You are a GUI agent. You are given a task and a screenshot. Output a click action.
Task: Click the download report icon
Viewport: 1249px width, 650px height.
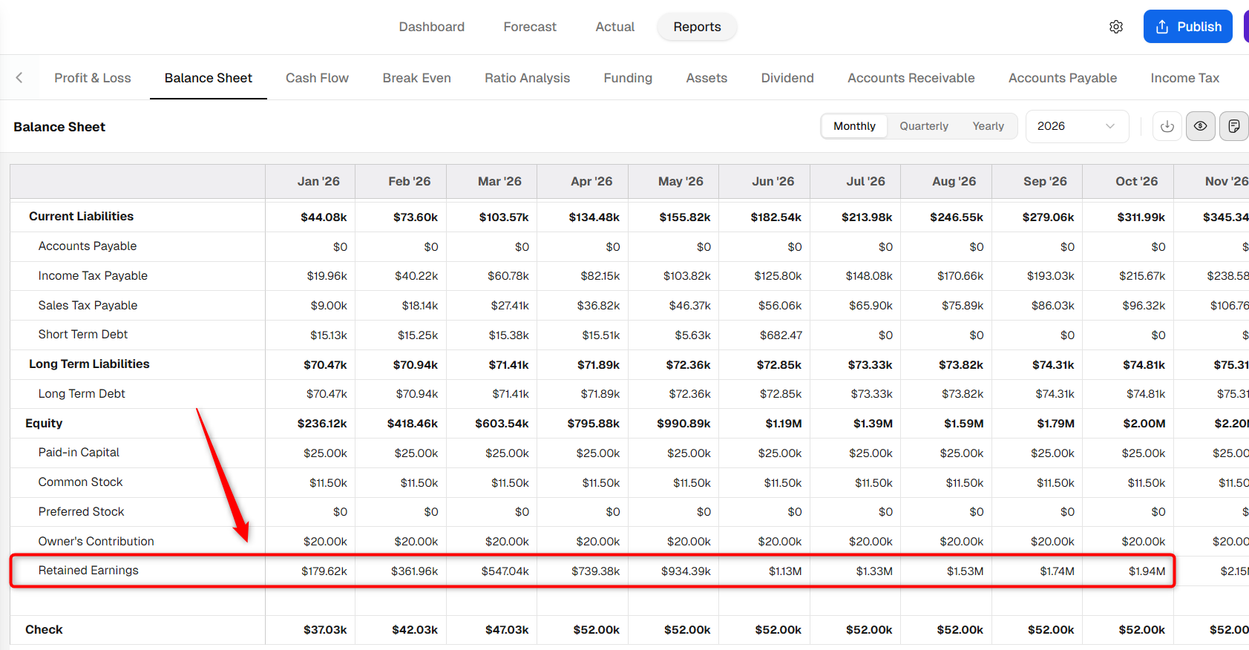(x=1167, y=126)
